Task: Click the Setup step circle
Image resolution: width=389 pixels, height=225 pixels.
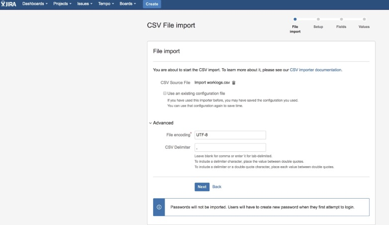Action: point(318,19)
